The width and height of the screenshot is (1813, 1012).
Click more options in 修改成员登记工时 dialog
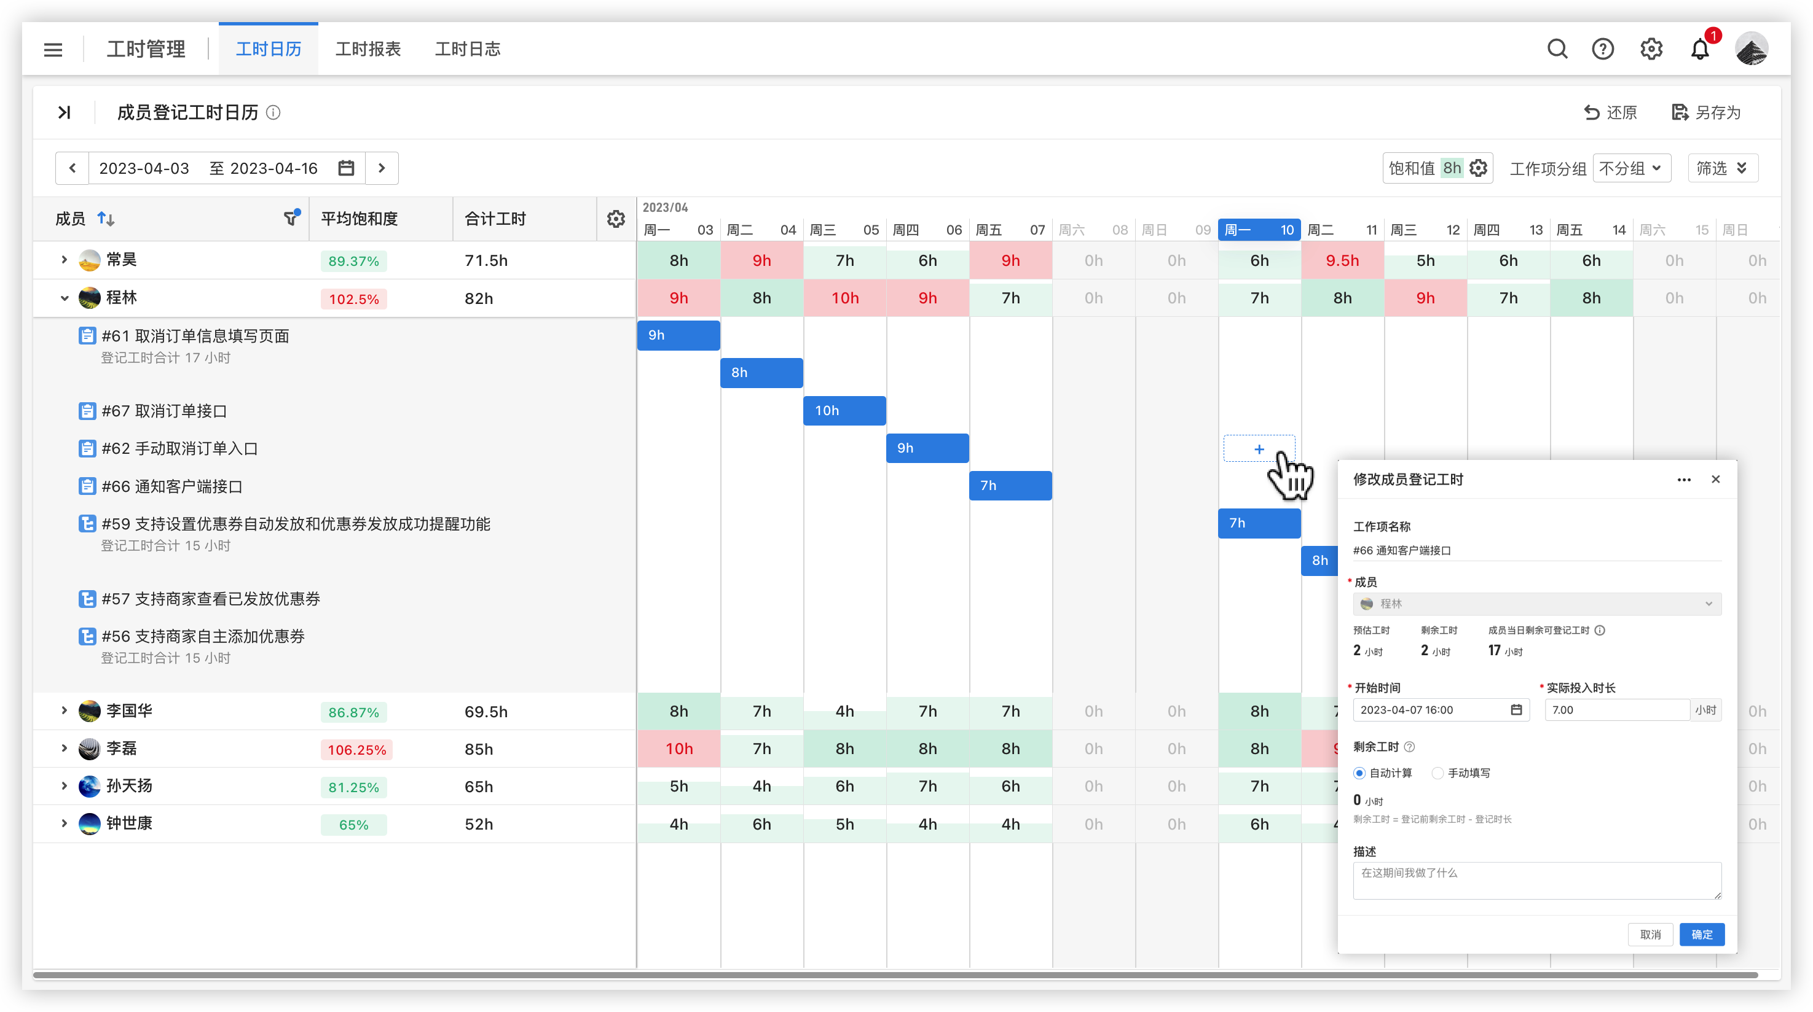click(1683, 480)
